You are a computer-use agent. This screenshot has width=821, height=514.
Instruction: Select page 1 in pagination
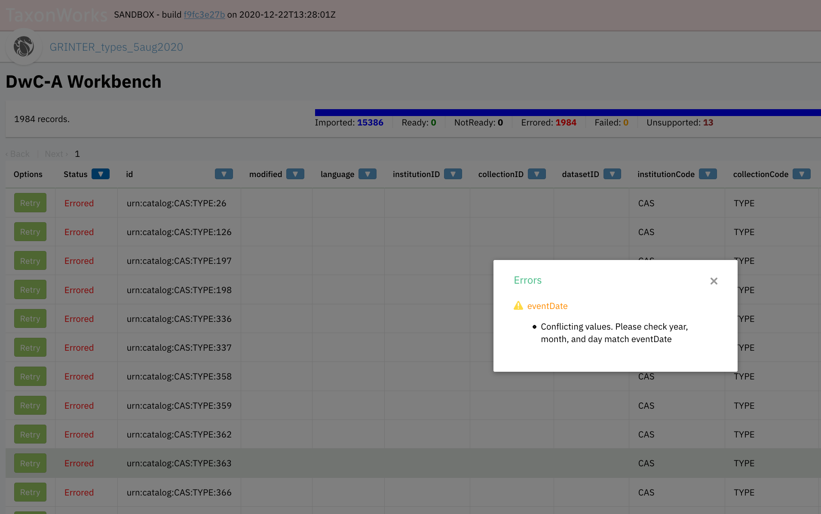tap(77, 154)
